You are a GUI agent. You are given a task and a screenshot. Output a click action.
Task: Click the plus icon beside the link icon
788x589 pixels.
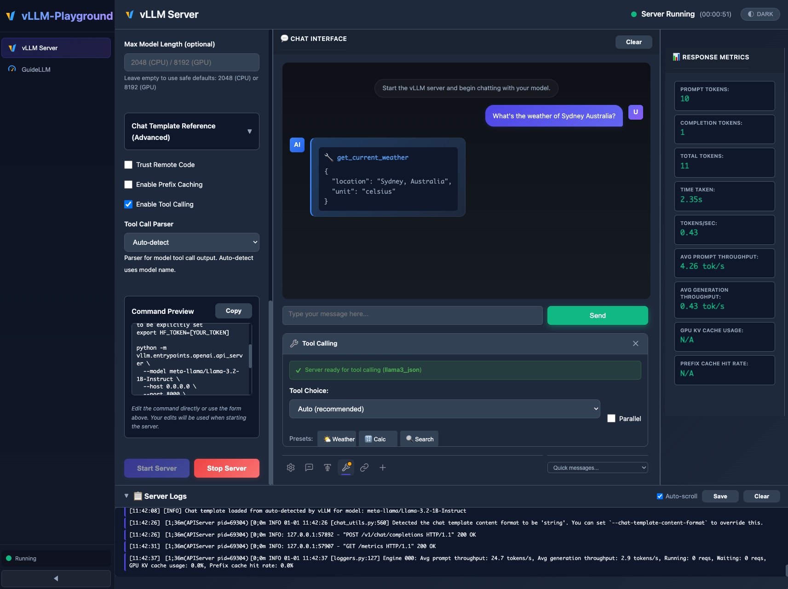tap(383, 468)
